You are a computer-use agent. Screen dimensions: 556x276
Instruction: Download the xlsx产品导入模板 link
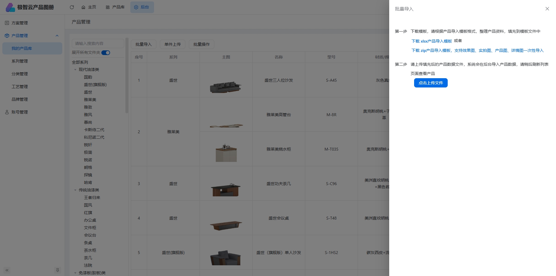click(x=431, y=41)
